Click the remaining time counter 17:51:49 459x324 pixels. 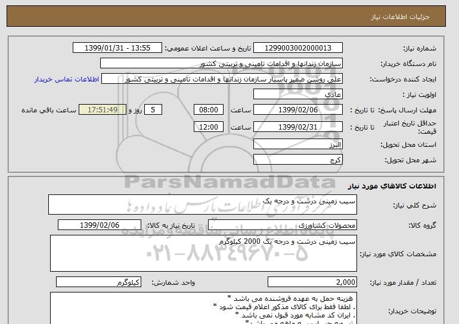point(103,110)
